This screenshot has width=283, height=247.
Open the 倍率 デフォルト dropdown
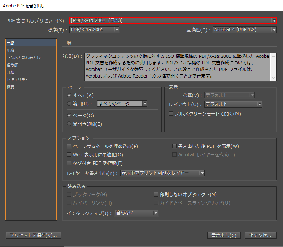[229, 95]
